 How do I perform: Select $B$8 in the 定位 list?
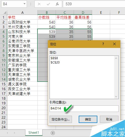pos(54,58)
